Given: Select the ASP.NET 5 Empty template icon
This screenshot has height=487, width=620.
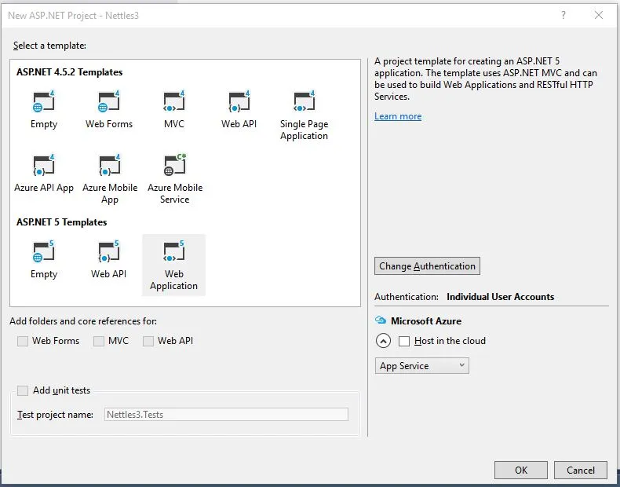Looking at the screenshot, I should point(43,251).
